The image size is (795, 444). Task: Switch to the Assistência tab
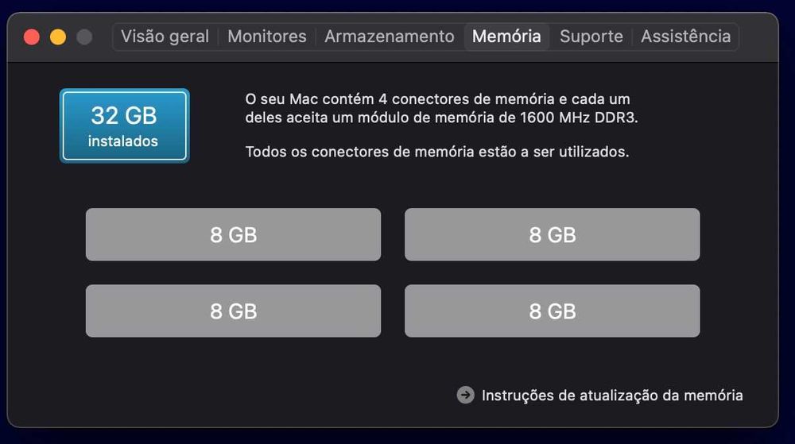point(685,37)
